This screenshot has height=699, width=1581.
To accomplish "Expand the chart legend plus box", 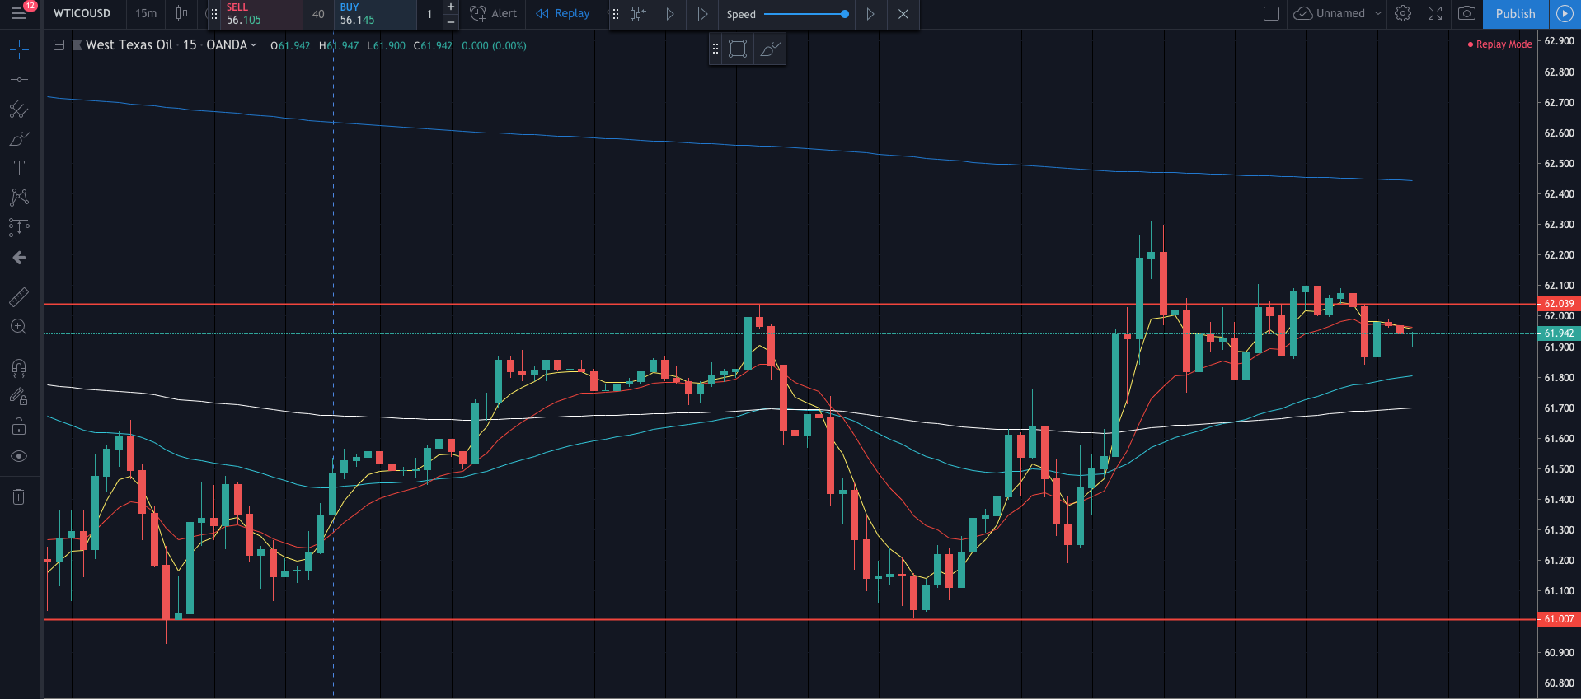I will point(59,45).
